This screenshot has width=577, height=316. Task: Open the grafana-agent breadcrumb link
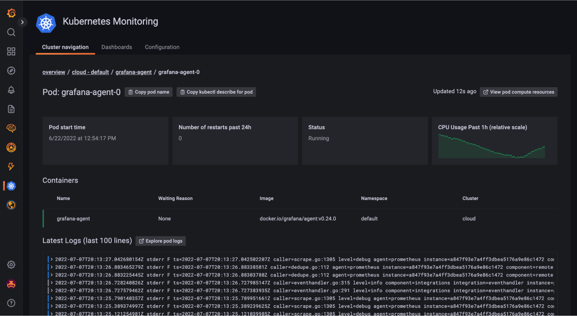click(133, 72)
